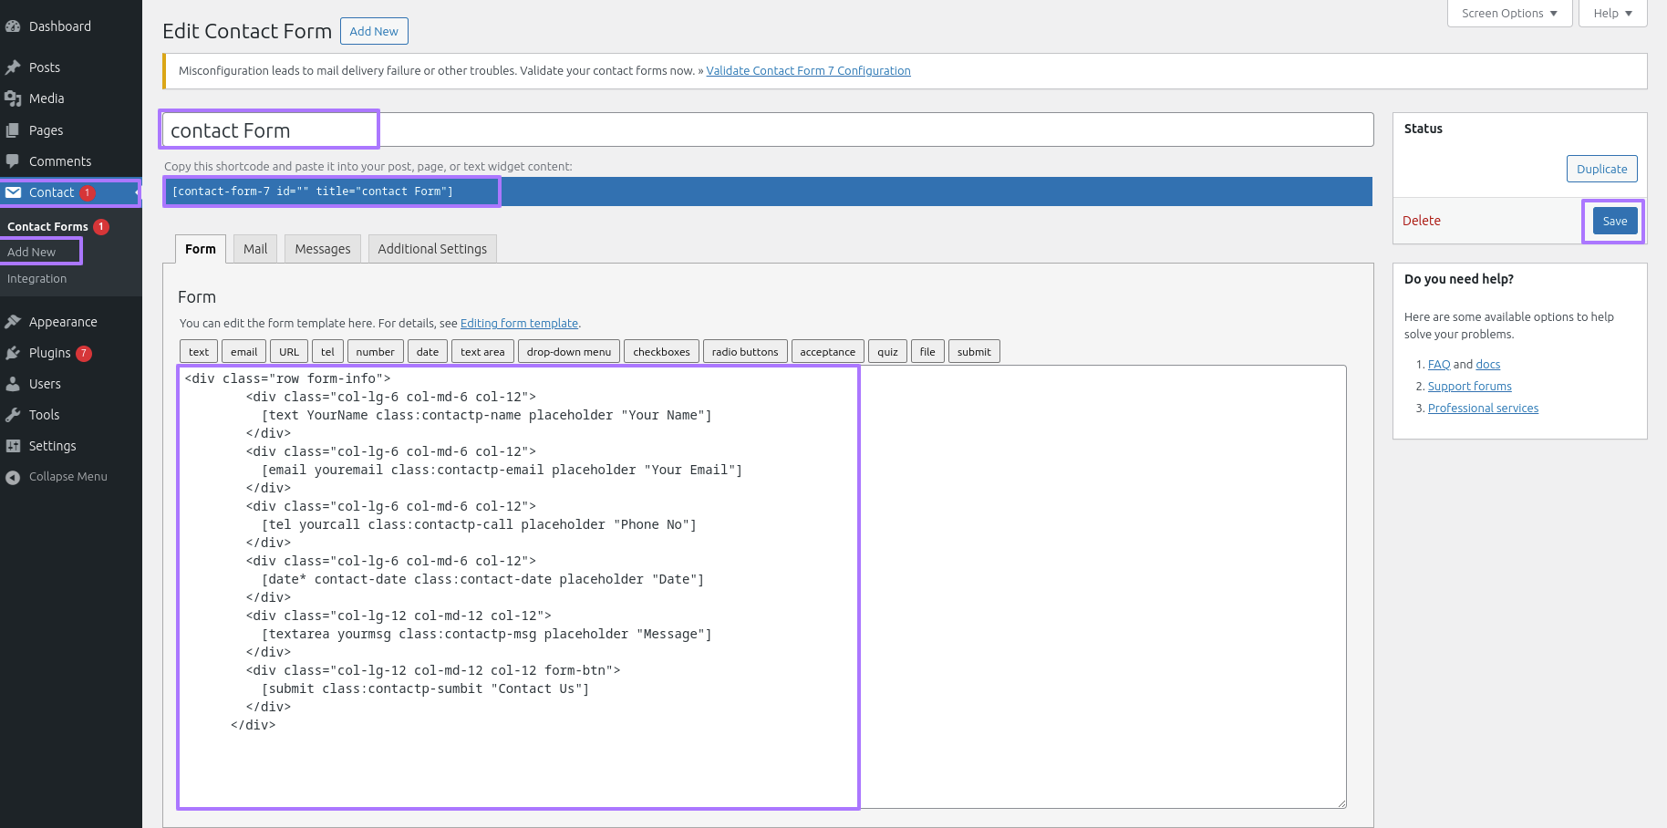Insert a drop-down menu tag
The image size is (1667, 828).
(x=569, y=352)
